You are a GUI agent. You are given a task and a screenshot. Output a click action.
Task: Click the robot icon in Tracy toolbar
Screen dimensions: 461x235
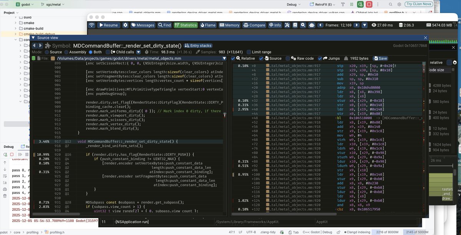[312, 25]
